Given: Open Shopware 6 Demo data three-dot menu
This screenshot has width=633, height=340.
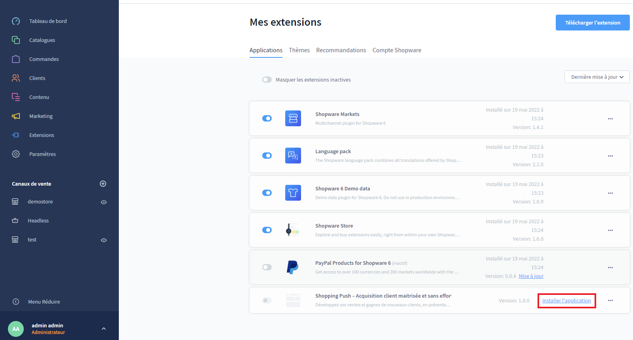Looking at the screenshot, I should [x=610, y=193].
